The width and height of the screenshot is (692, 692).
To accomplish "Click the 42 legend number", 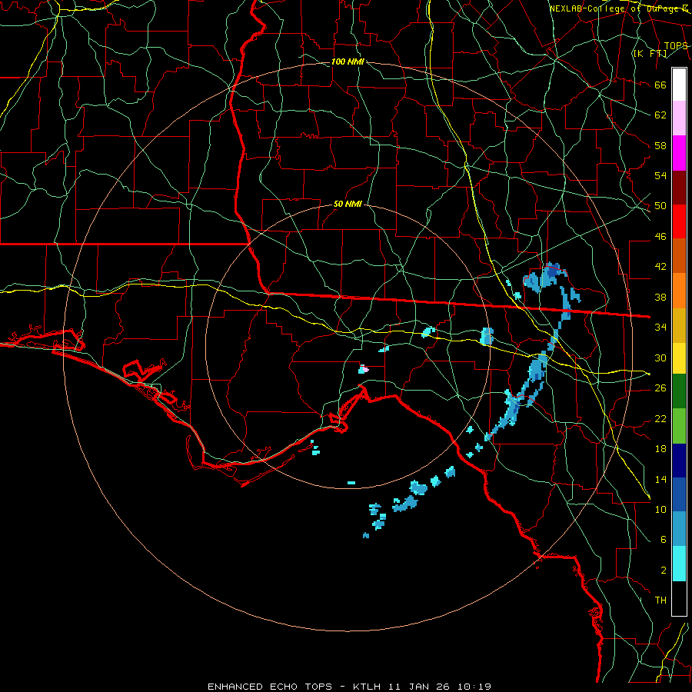I will [x=660, y=267].
